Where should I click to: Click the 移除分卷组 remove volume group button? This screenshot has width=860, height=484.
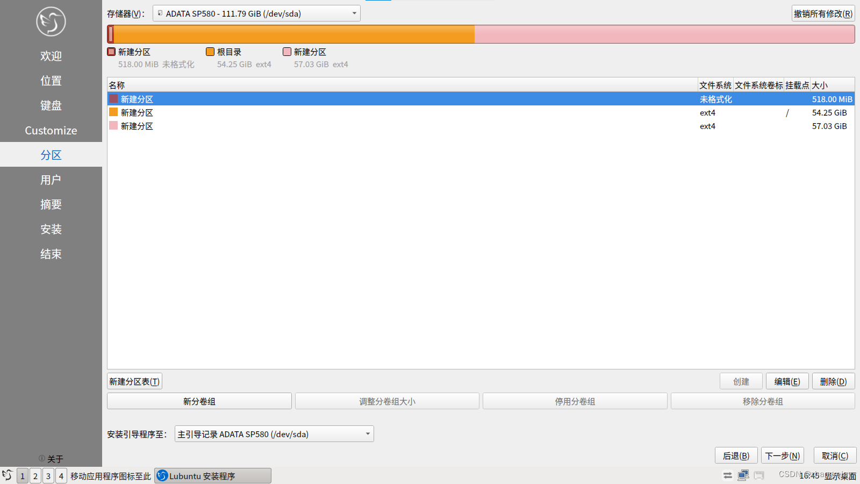click(763, 401)
